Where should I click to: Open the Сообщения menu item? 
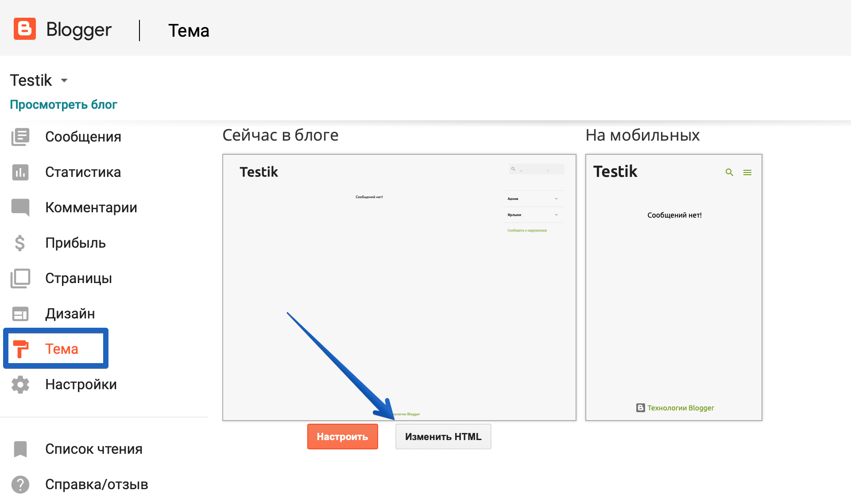point(83,137)
